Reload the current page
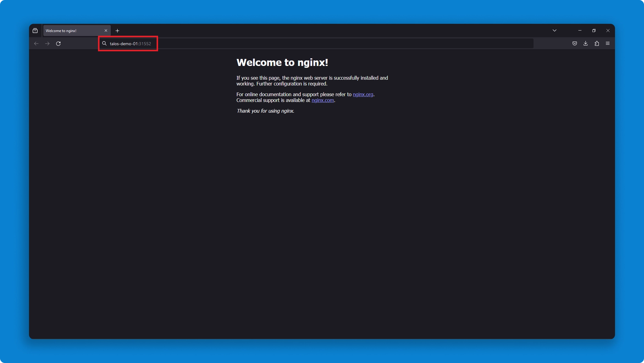 (x=58, y=44)
